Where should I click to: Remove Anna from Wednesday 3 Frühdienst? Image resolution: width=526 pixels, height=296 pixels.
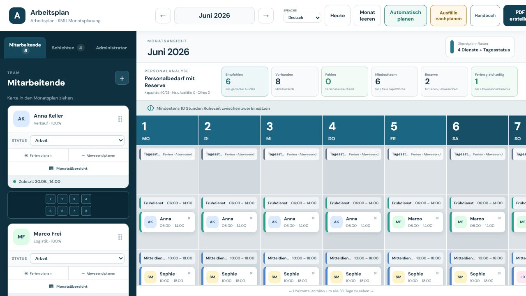tap(313, 218)
